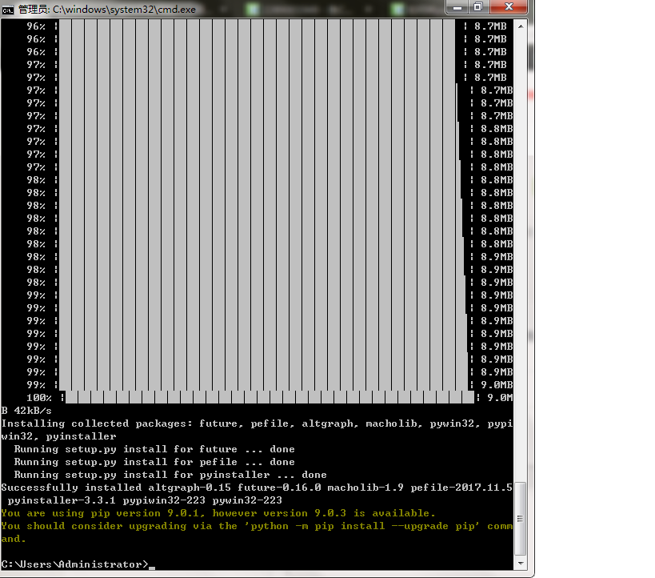The height and width of the screenshot is (578, 655).
Task: Click the 'python -m pip install --upgrade pip' text
Action: point(362,526)
